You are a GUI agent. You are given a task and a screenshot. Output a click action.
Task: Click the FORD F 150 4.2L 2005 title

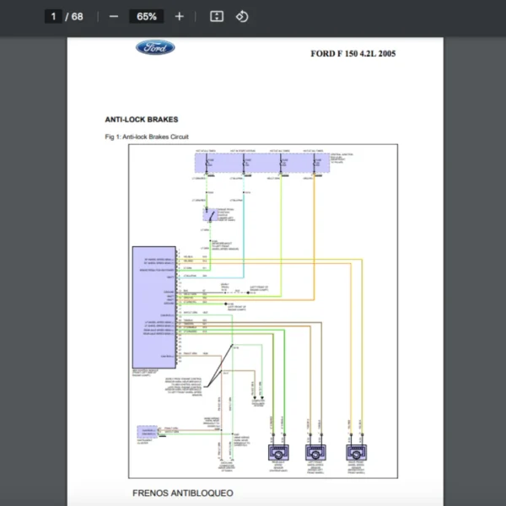point(353,54)
